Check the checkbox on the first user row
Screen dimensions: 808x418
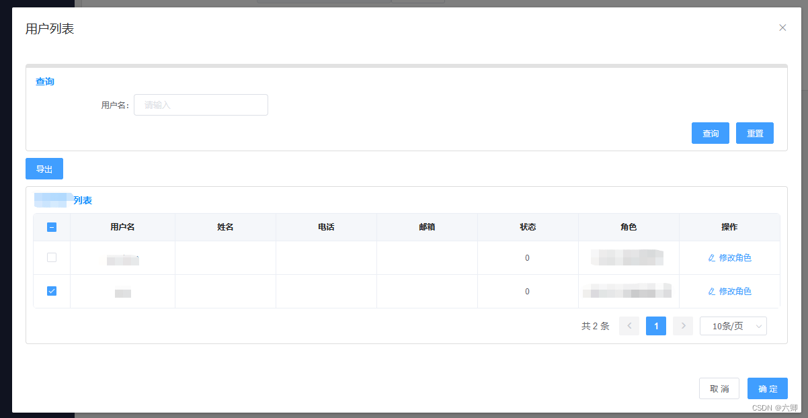pyautogui.click(x=52, y=257)
